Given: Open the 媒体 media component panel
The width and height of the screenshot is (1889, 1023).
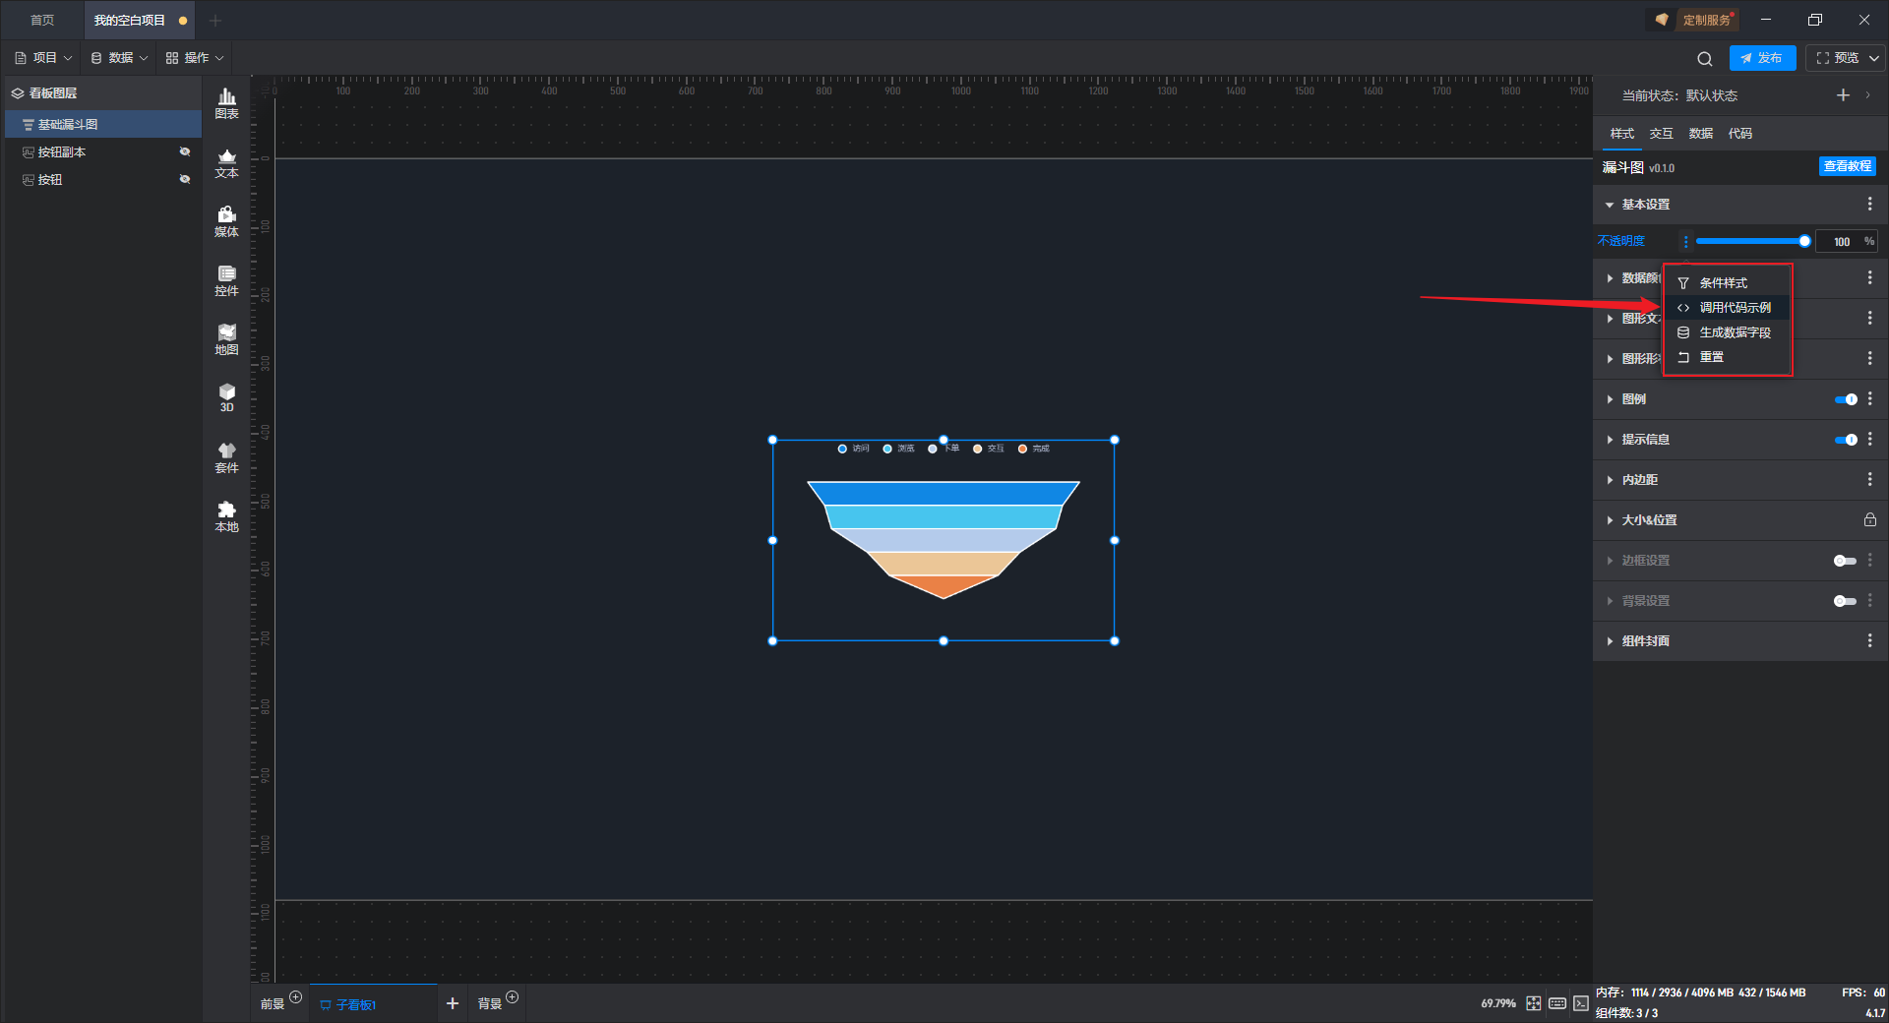Looking at the screenshot, I should click(x=226, y=221).
